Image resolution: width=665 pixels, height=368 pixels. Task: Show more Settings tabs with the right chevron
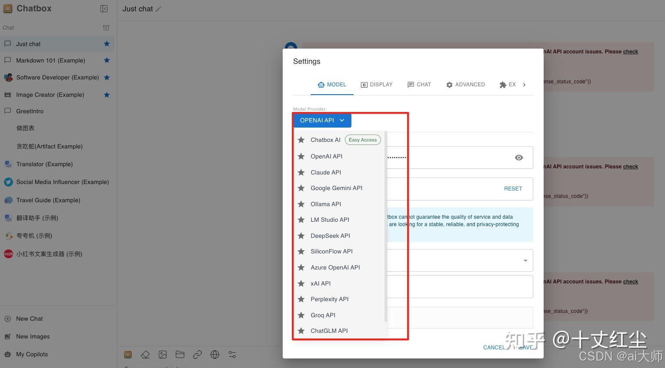[x=525, y=85]
